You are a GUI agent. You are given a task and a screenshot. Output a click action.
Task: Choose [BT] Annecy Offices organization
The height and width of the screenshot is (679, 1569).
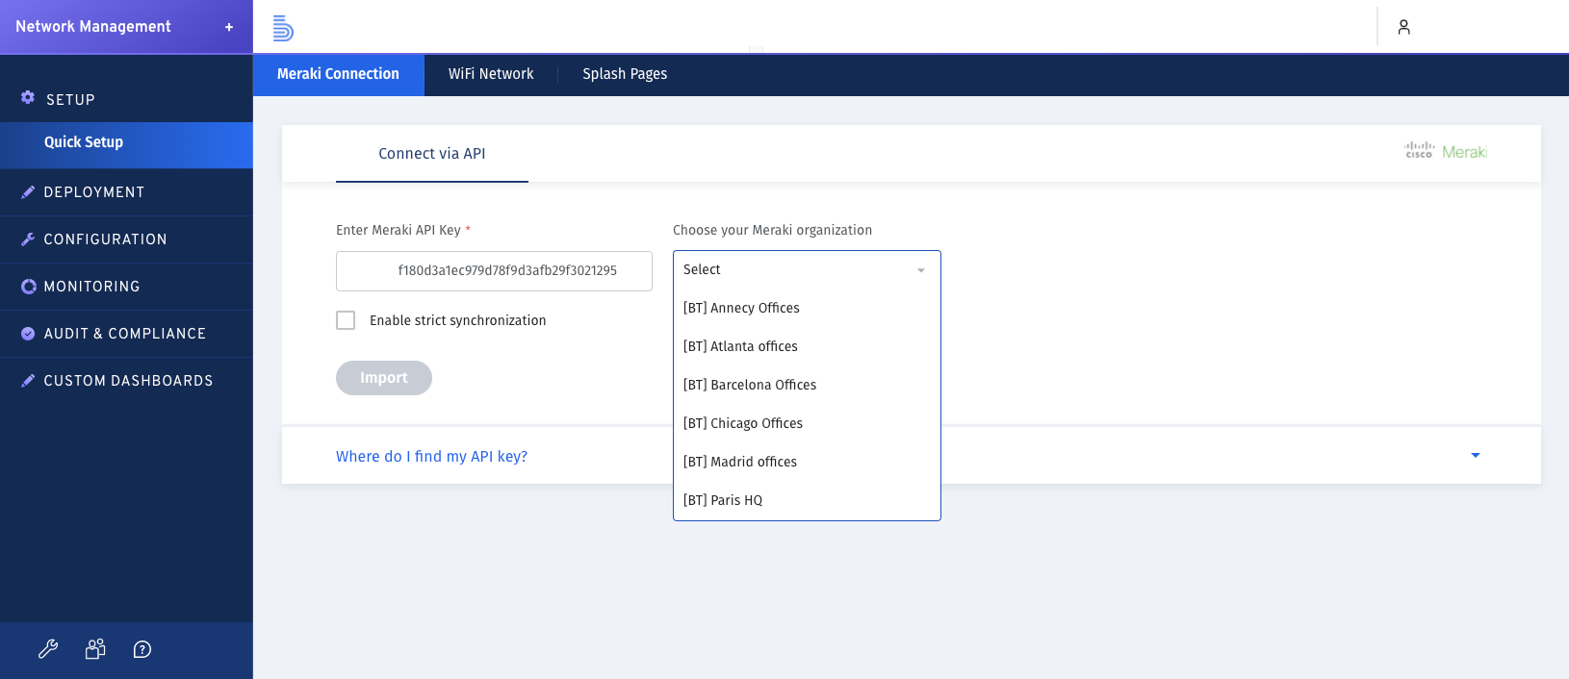807,308
